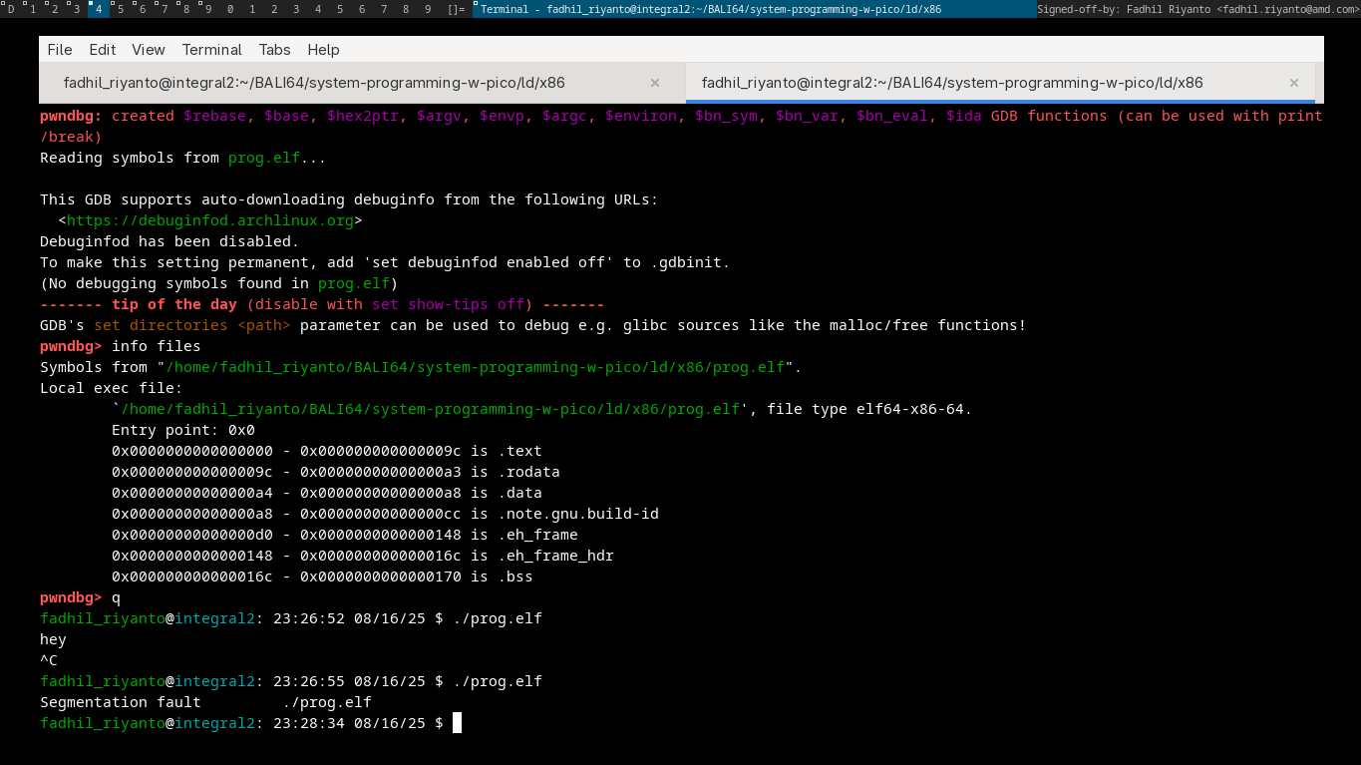Screen dimensions: 1361x765
Task: Open the Edit menu
Action: (102, 49)
